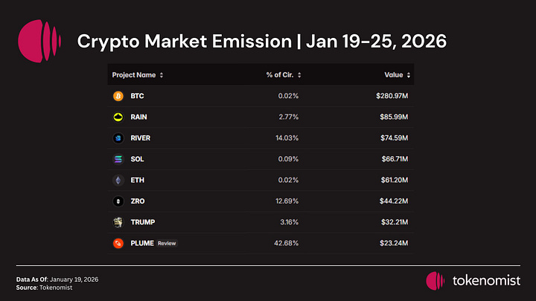Click the BTC Bitcoin coin icon

coord(118,96)
